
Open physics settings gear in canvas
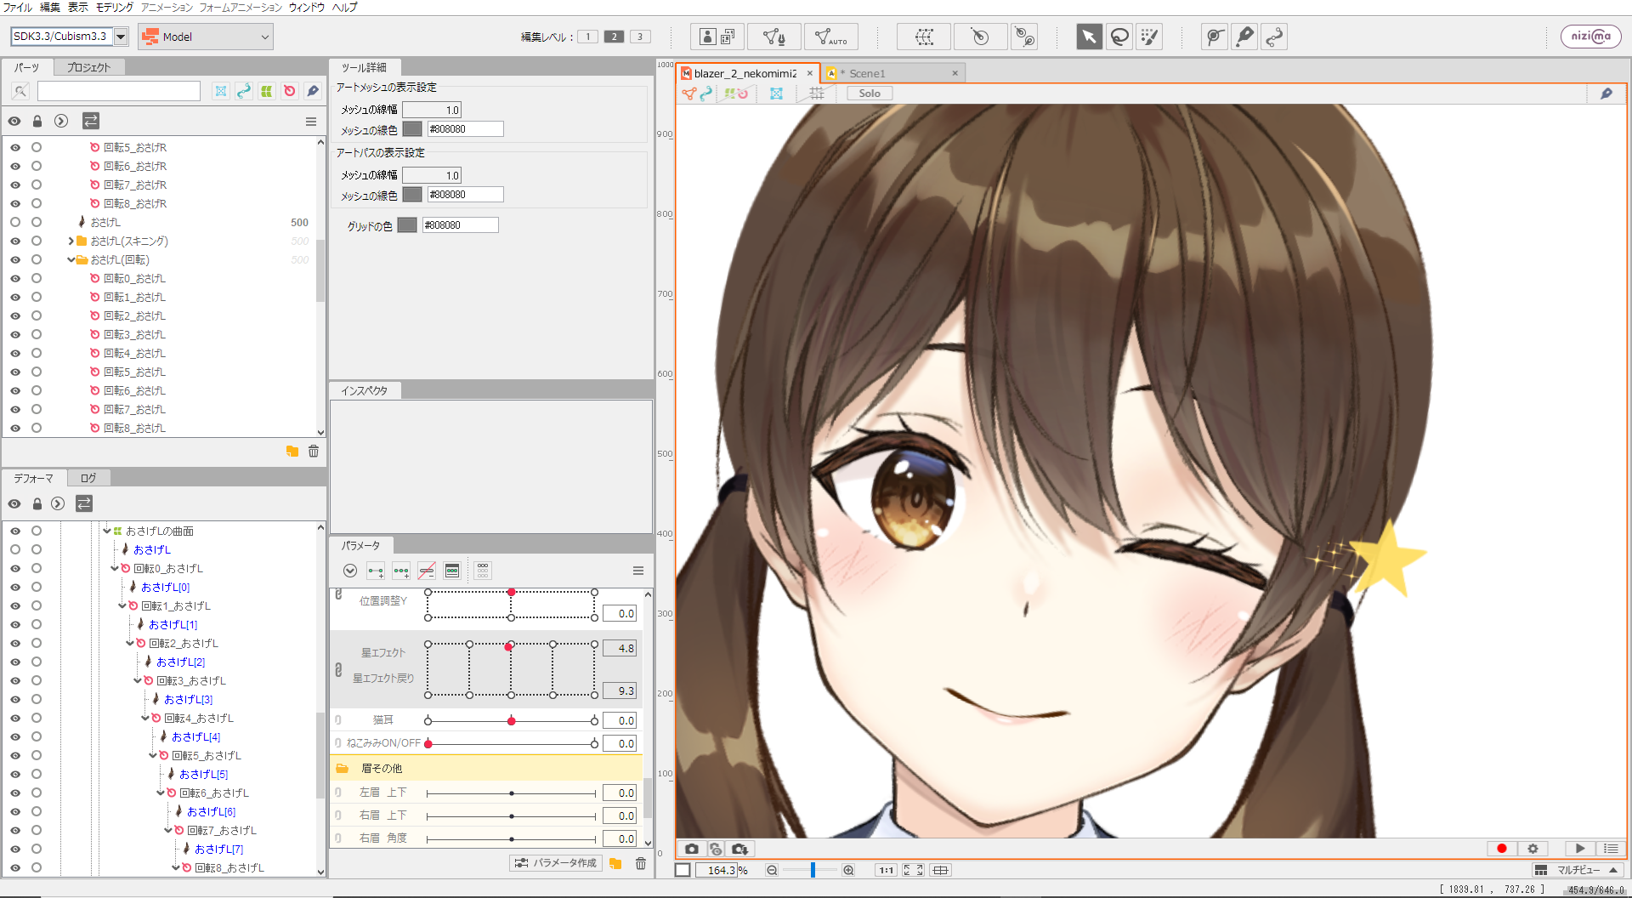(x=1533, y=849)
